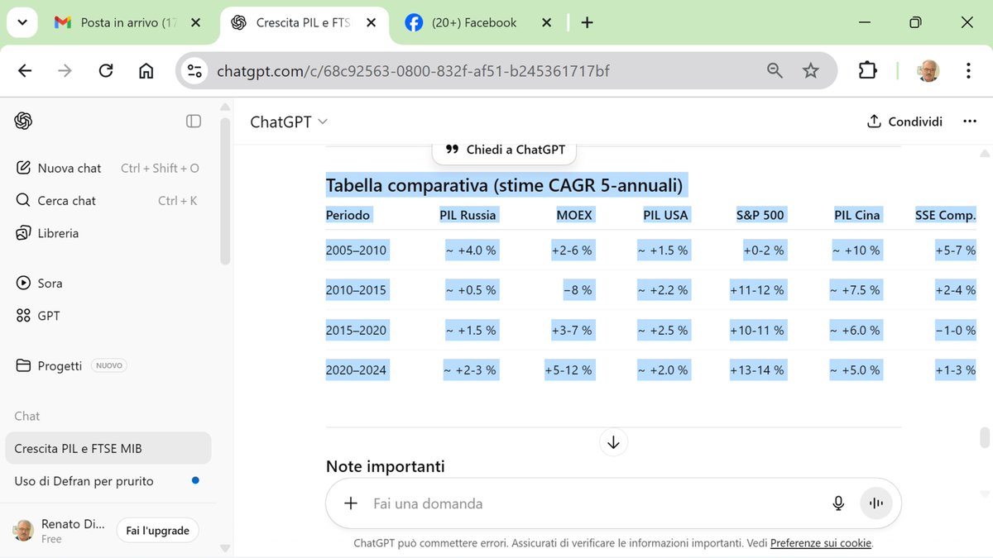Viewport: 993px width, 558px height.
Task: Go forward to the next page
Action: tap(65, 71)
